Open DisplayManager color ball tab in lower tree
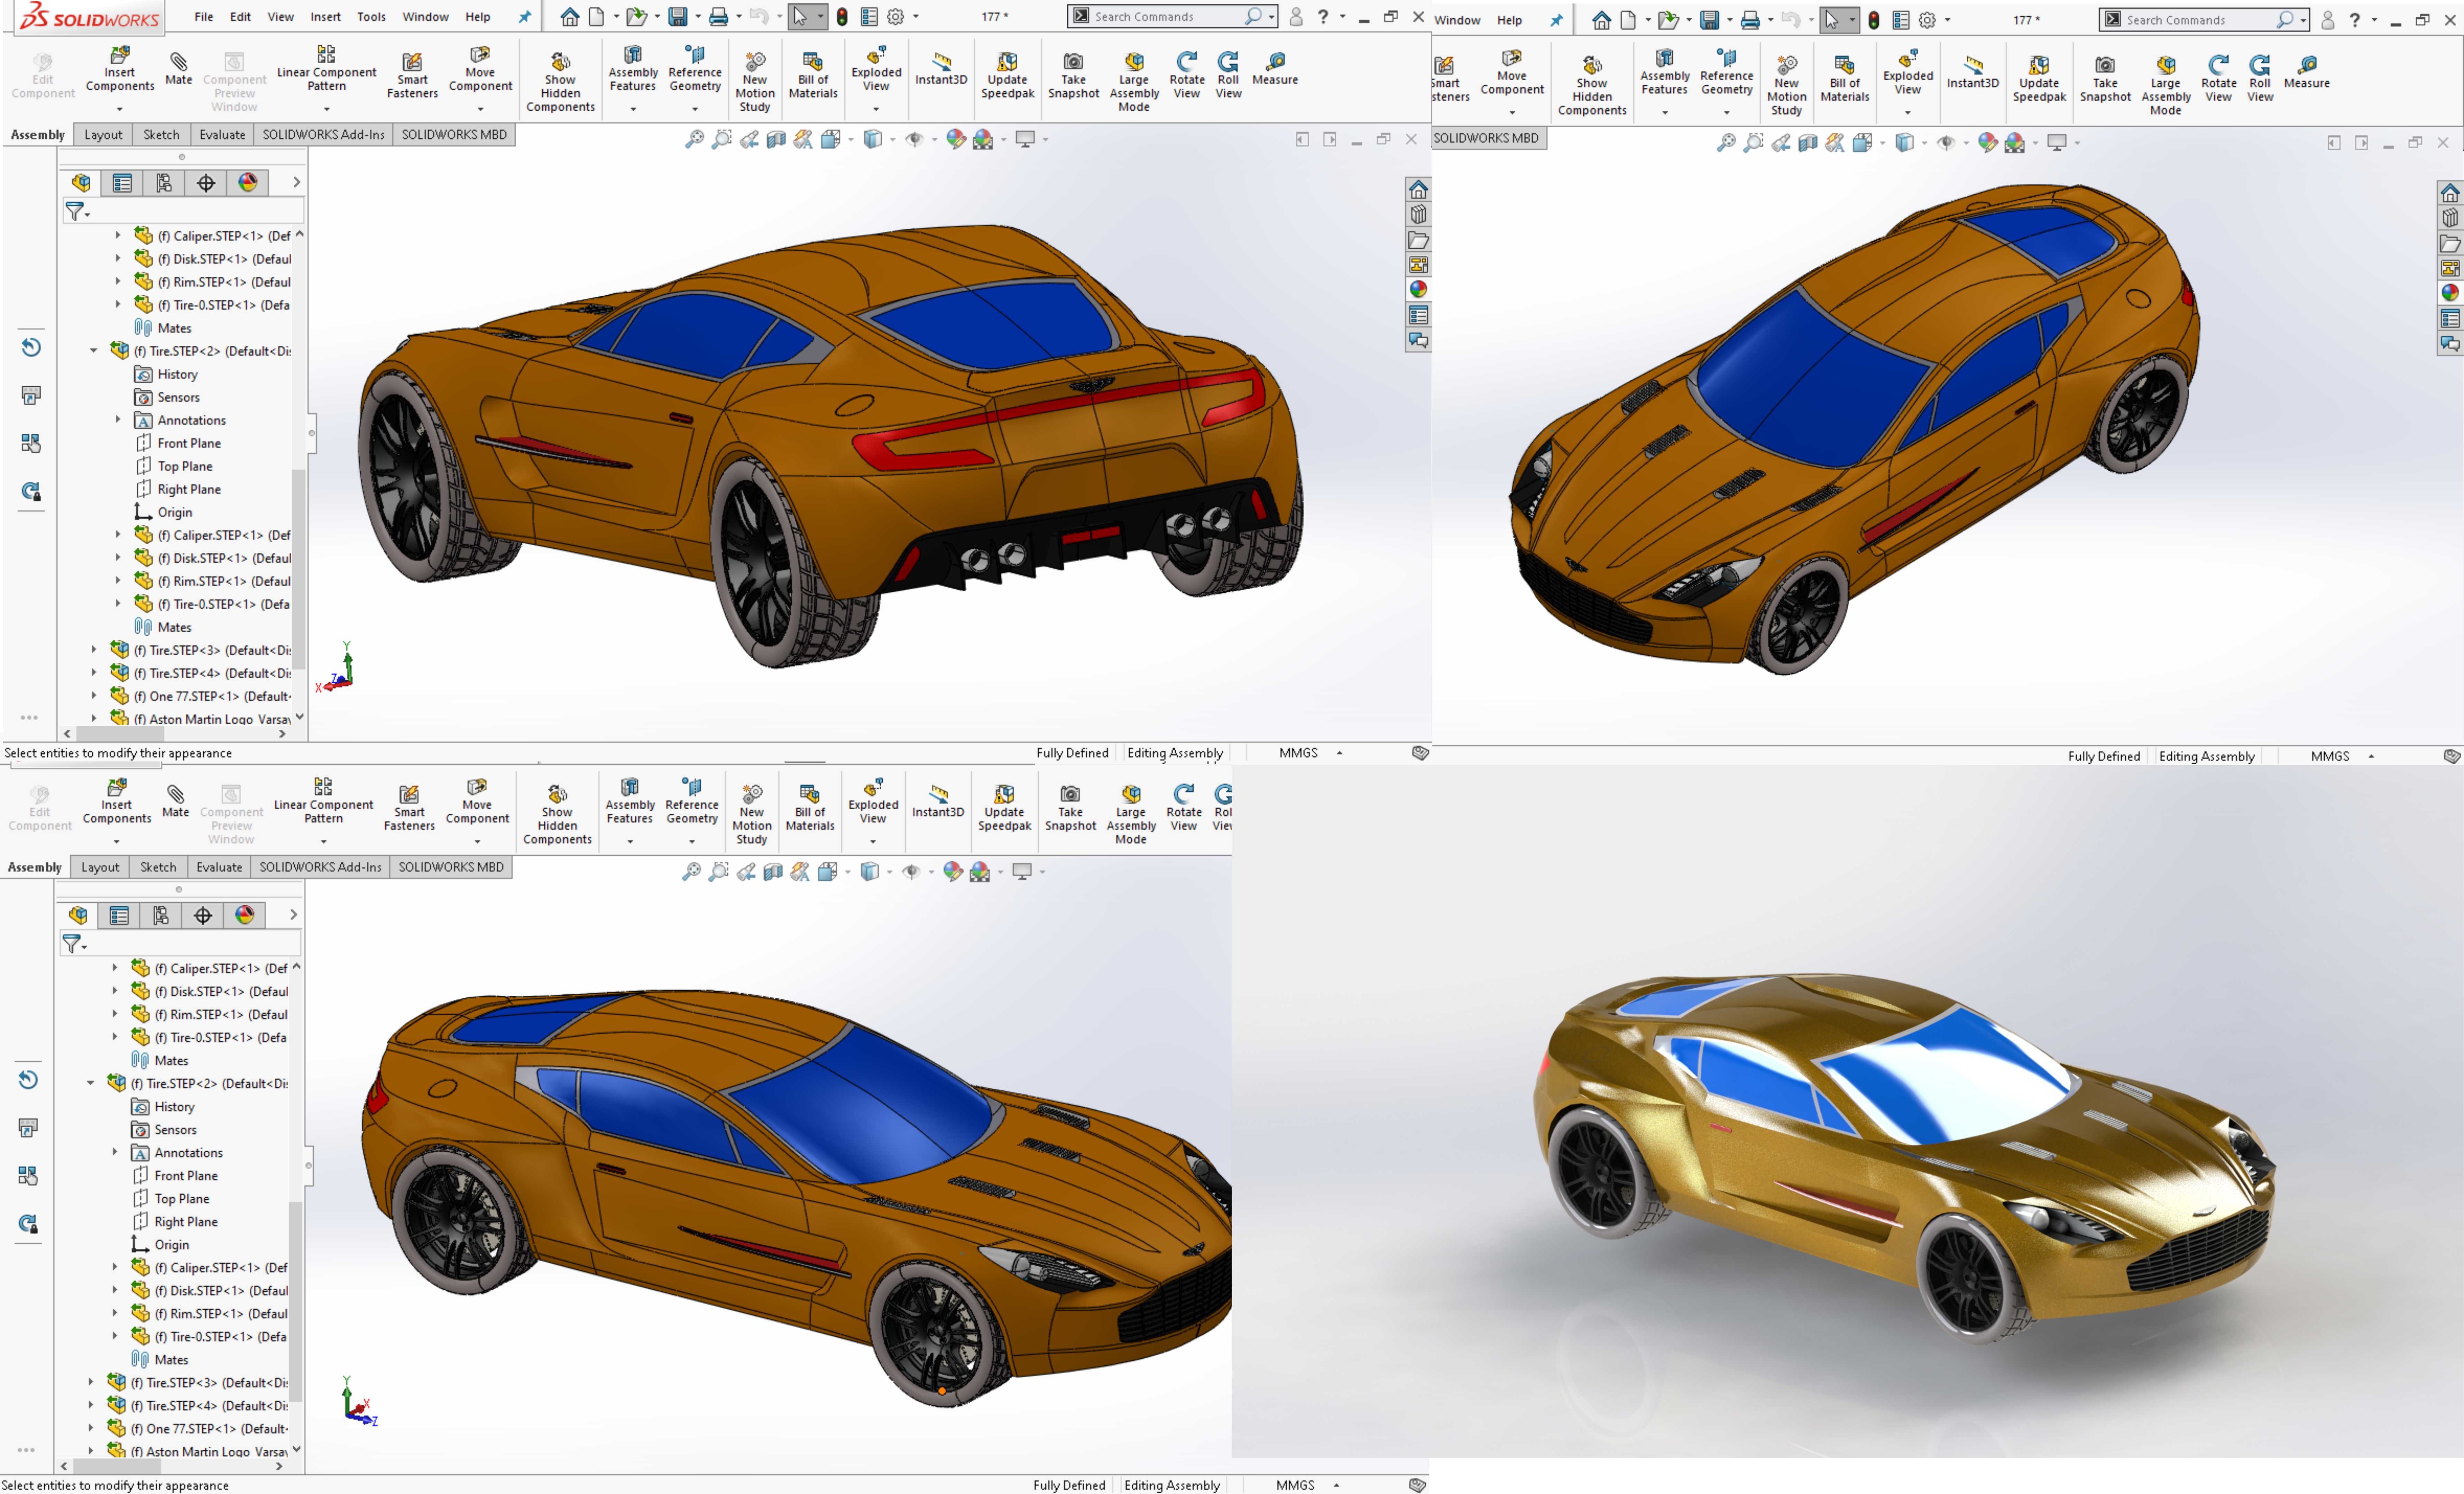Viewport: 2464px width, 1494px height. [245, 915]
